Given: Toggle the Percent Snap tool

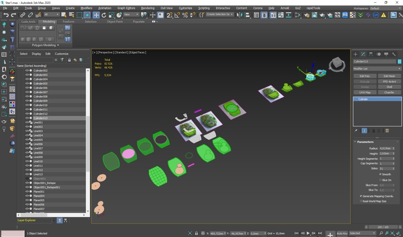Looking at the screenshot, I should [x=185, y=15].
